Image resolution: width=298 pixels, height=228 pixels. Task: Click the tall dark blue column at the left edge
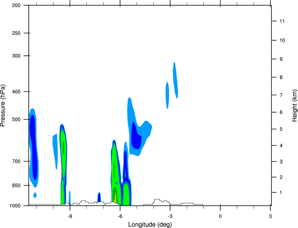click(33, 147)
